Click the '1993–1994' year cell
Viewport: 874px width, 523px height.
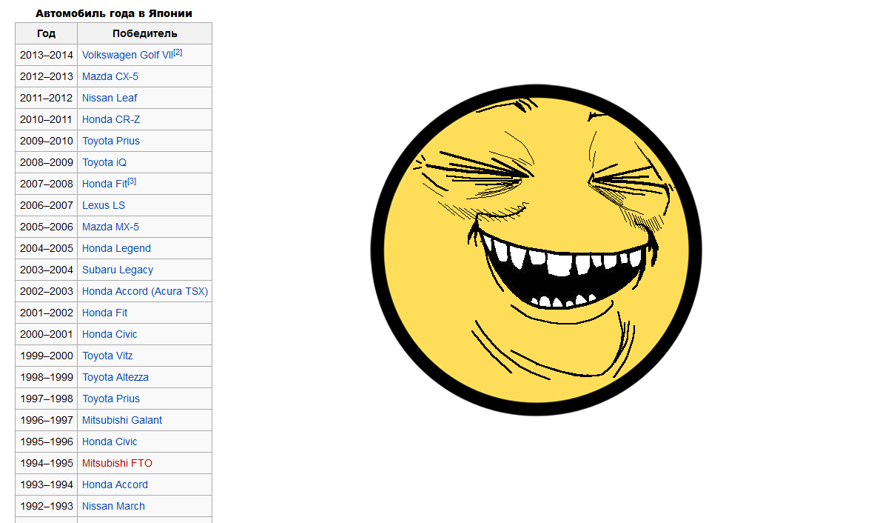[x=47, y=485]
